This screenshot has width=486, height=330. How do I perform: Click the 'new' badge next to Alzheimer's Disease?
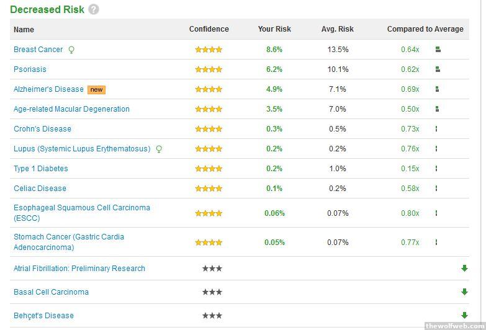[x=96, y=89]
